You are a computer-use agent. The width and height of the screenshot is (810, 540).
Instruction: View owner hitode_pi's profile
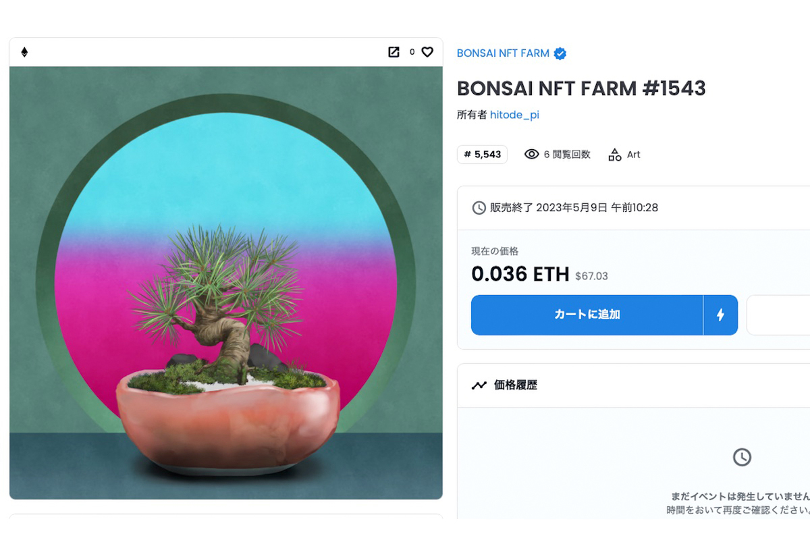coord(514,115)
